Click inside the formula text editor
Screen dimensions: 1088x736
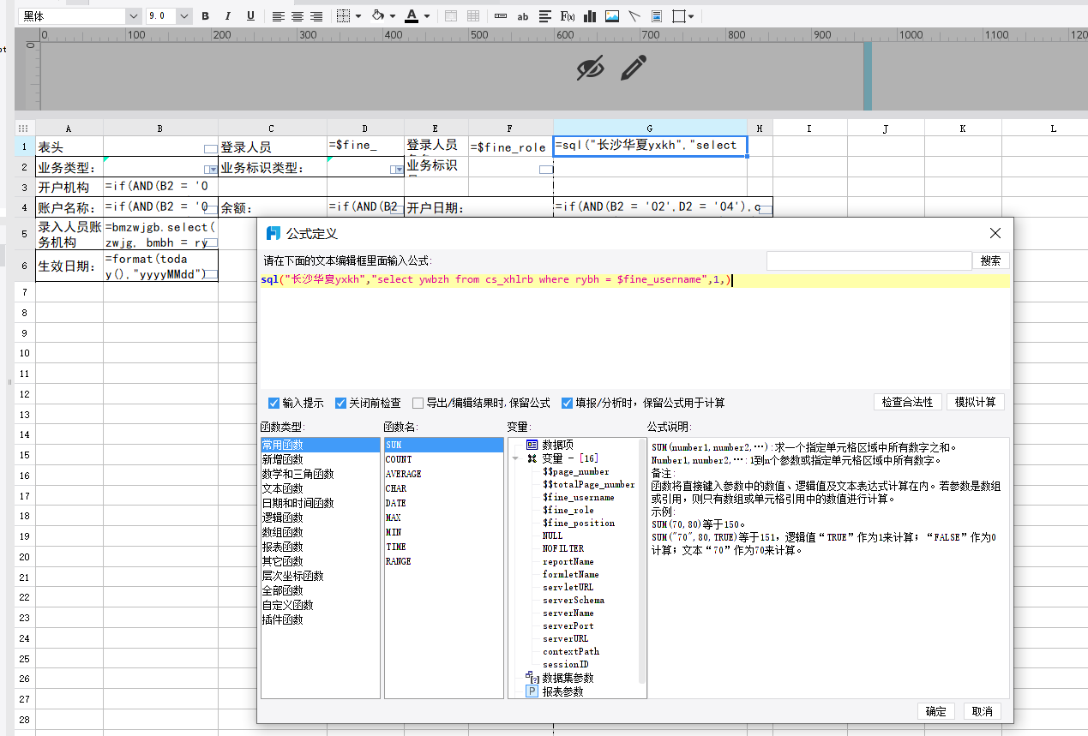pyautogui.click(x=634, y=331)
